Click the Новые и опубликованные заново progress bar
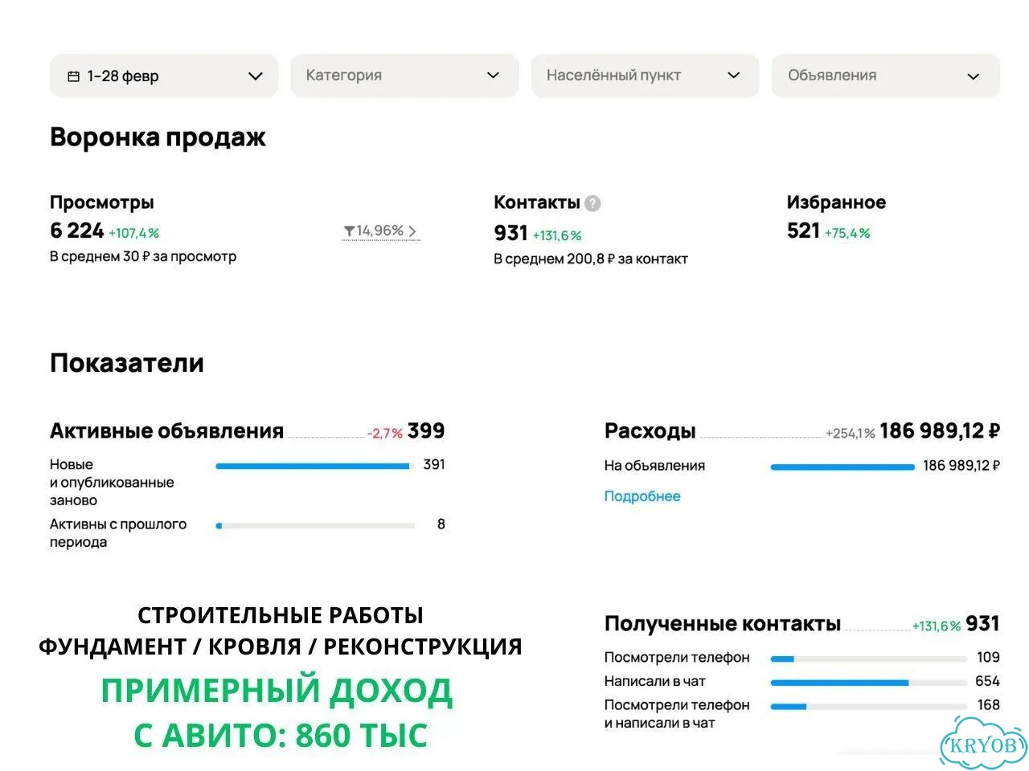Screen dimensions: 1029x771 point(315,466)
